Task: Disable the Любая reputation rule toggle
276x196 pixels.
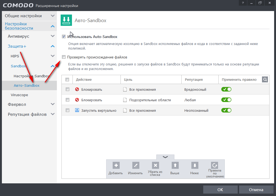Action: pyautogui.click(x=226, y=100)
